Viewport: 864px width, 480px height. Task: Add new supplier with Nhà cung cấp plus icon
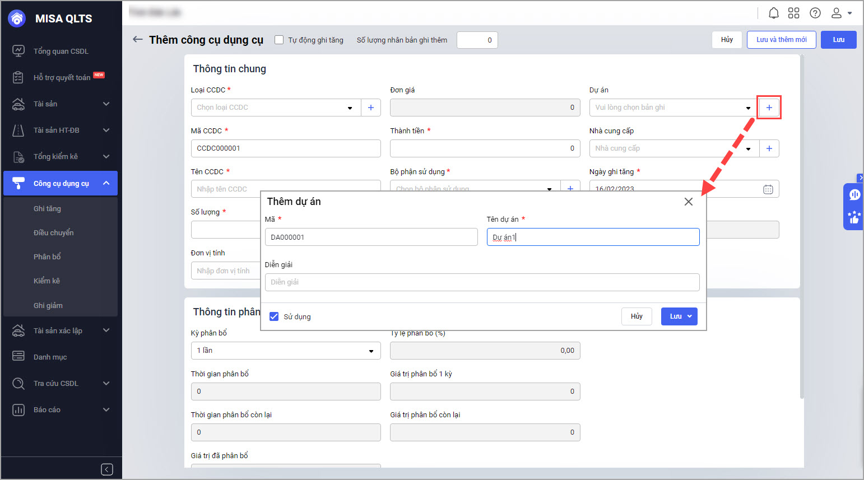769,148
